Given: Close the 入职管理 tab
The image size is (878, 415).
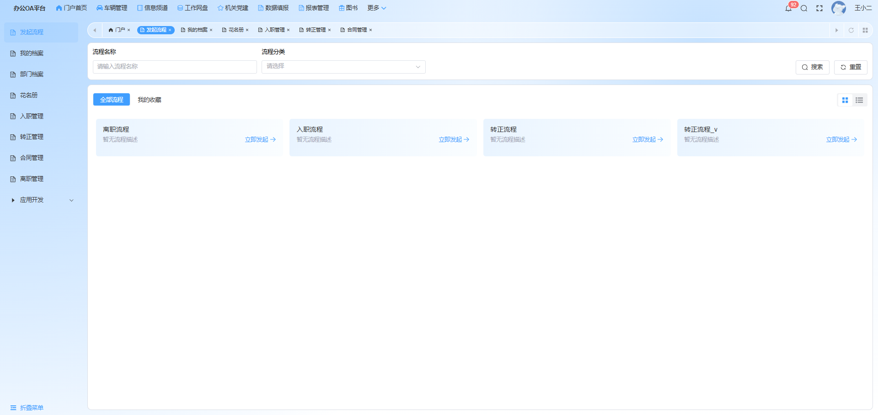Looking at the screenshot, I should tap(288, 30).
